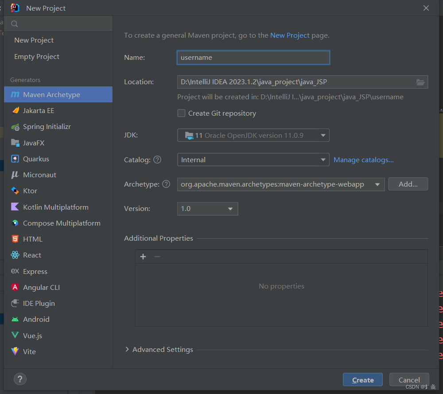Select the Vite generator label
443x394 pixels.
29,351
